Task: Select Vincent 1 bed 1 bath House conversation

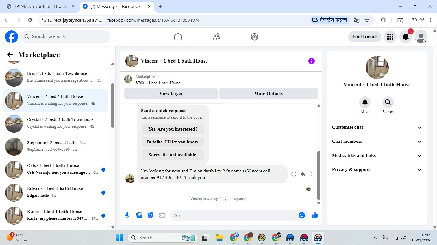Action: (55, 101)
